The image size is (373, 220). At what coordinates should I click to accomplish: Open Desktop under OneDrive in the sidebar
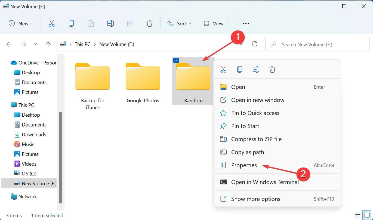click(27, 73)
